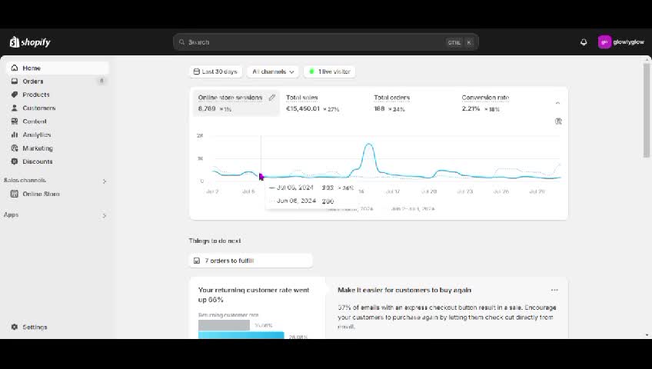Click the Shopify logo in the top bar

30,42
